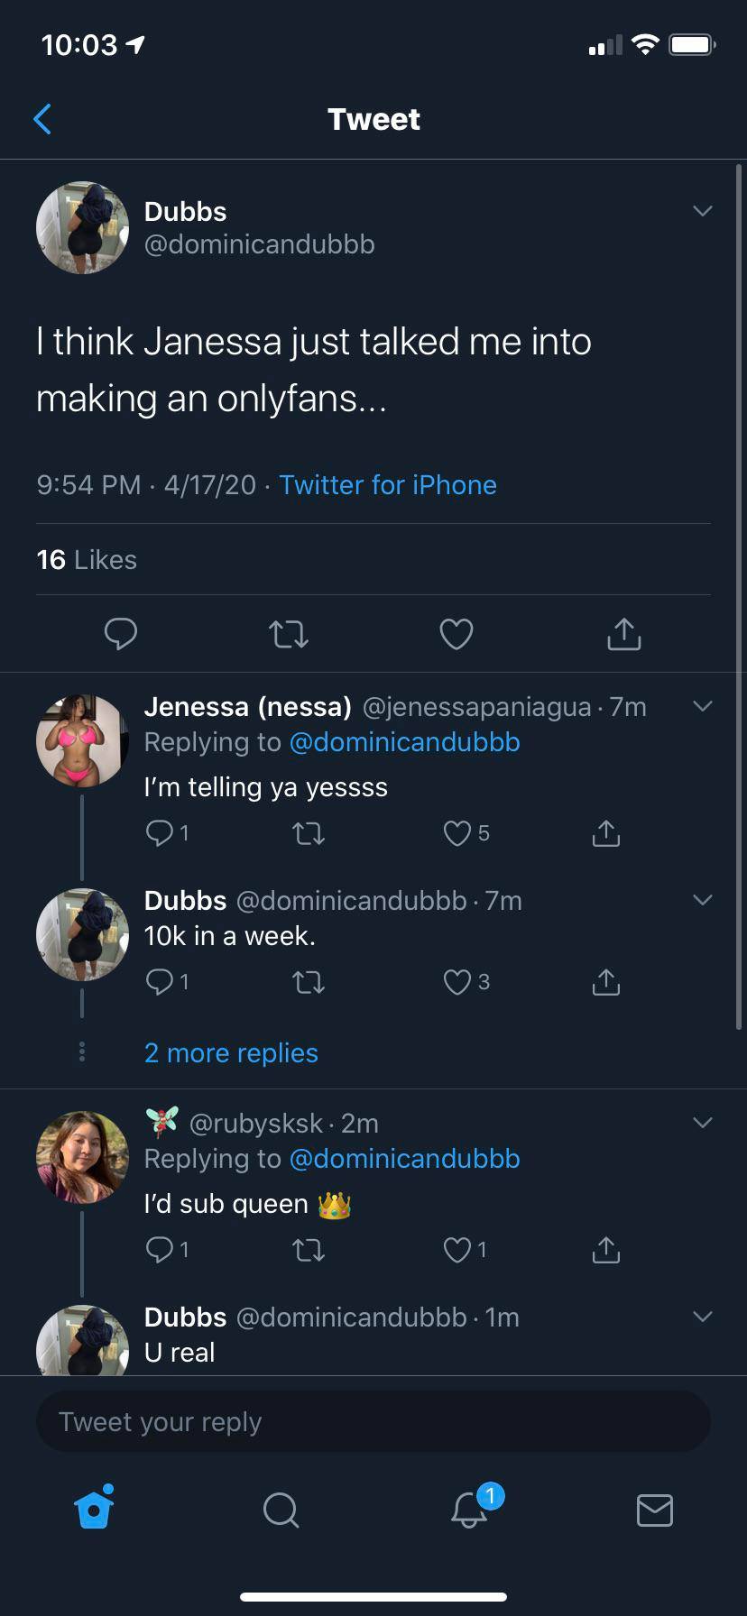The width and height of the screenshot is (747, 1616).
Task: Go to the Home tab
Action: (x=95, y=1509)
